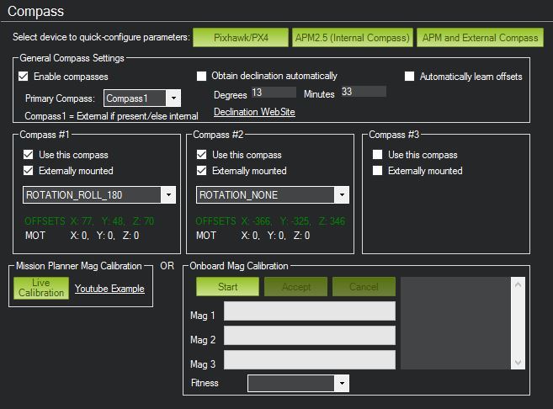Open the Primary Compass dropdown
553x409 pixels.
tap(142, 98)
